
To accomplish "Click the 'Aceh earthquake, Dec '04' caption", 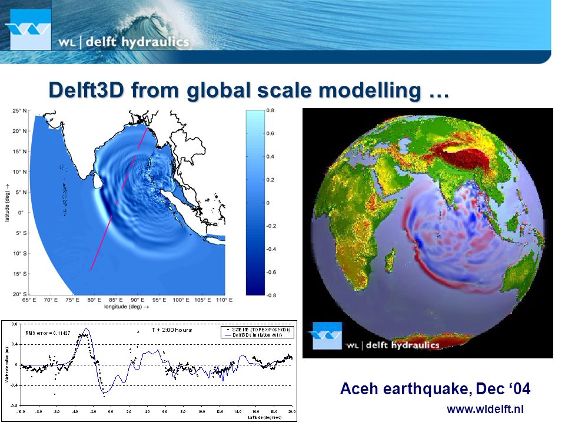I will (x=436, y=389).
